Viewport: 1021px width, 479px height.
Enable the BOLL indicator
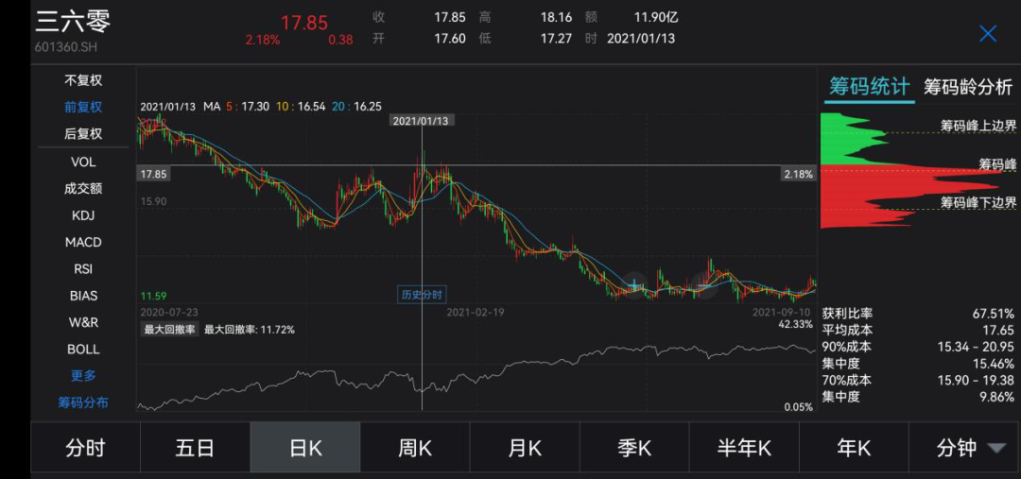(83, 350)
